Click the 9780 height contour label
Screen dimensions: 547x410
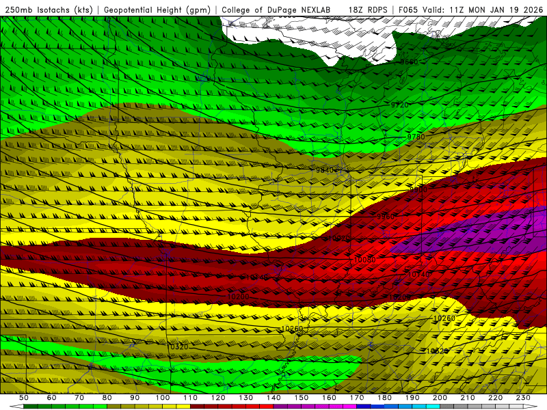tap(416, 137)
